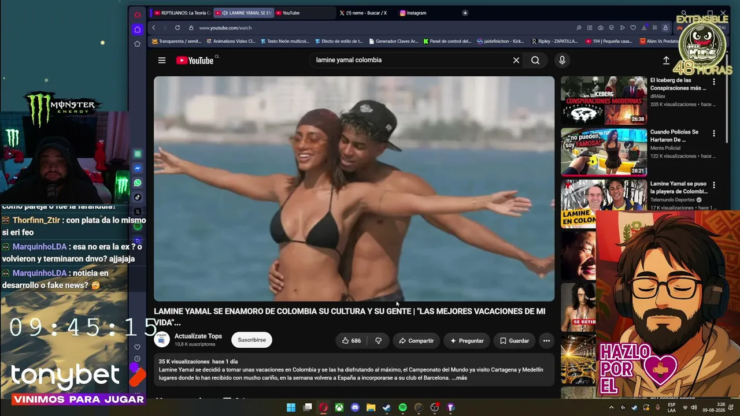Switch to the Instagram tab
The width and height of the screenshot is (740, 416).
[426, 13]
